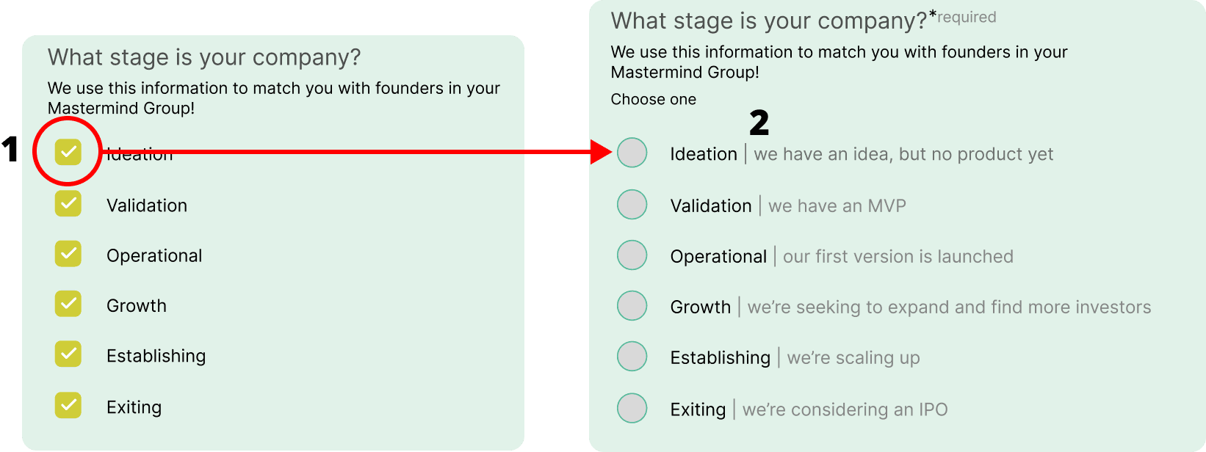Image resolution: width=1206 pixels, height=452 pixels.
Task: Click the "we're considering an IPO" text
Action: pyautogui.click(x=845, y=409)
